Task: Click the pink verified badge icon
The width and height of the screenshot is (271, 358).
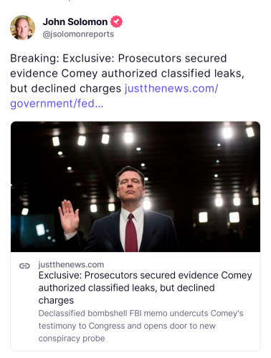Action: click(x=116, y=21)
